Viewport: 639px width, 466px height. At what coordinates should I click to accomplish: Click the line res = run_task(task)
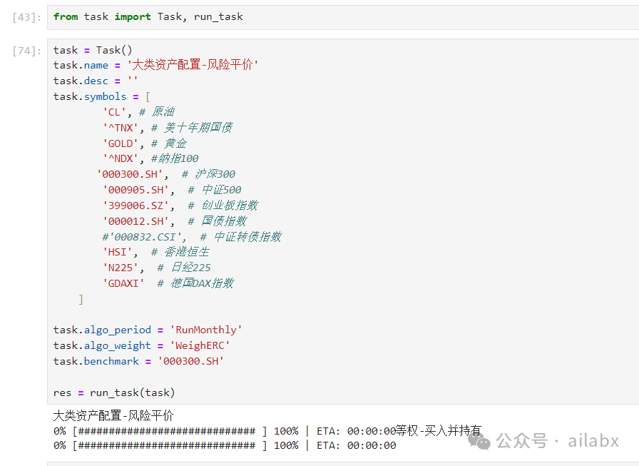114,392
